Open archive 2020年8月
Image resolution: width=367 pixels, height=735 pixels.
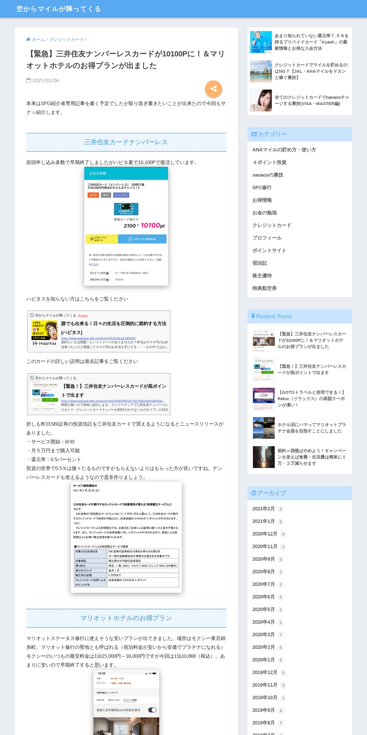coord(263,572)
